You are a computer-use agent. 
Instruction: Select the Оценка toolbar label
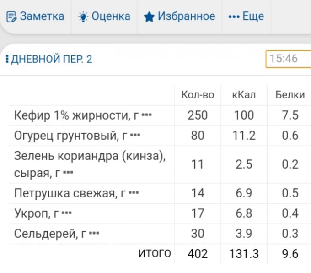tap(111, 17)
